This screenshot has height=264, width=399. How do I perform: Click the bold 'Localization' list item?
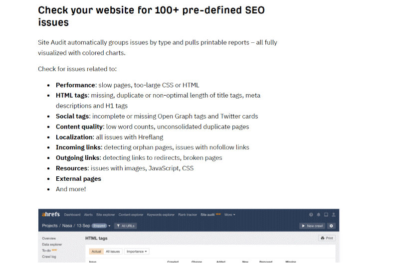point(74,137)
